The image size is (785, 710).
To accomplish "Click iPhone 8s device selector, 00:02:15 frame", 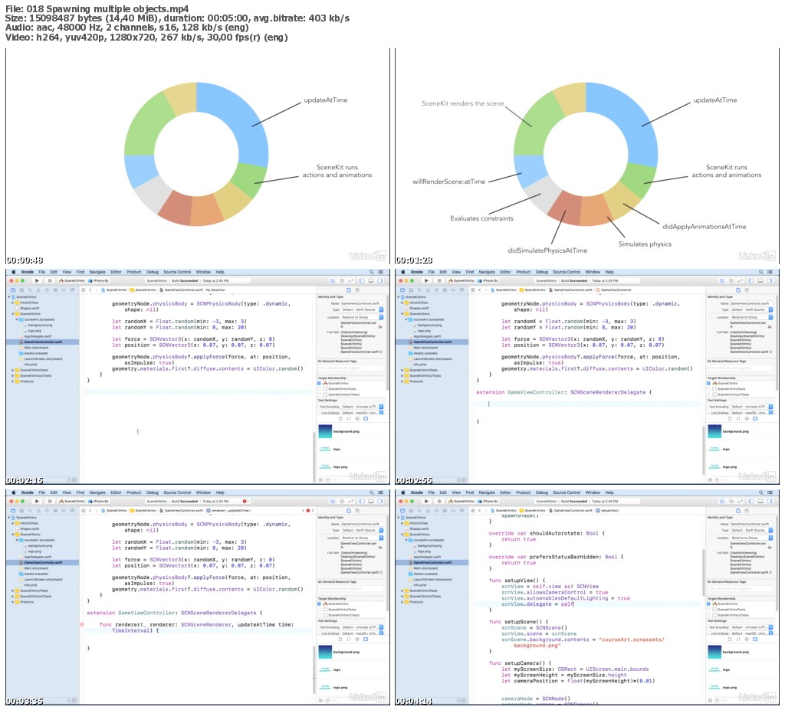I will pos(99,280).
